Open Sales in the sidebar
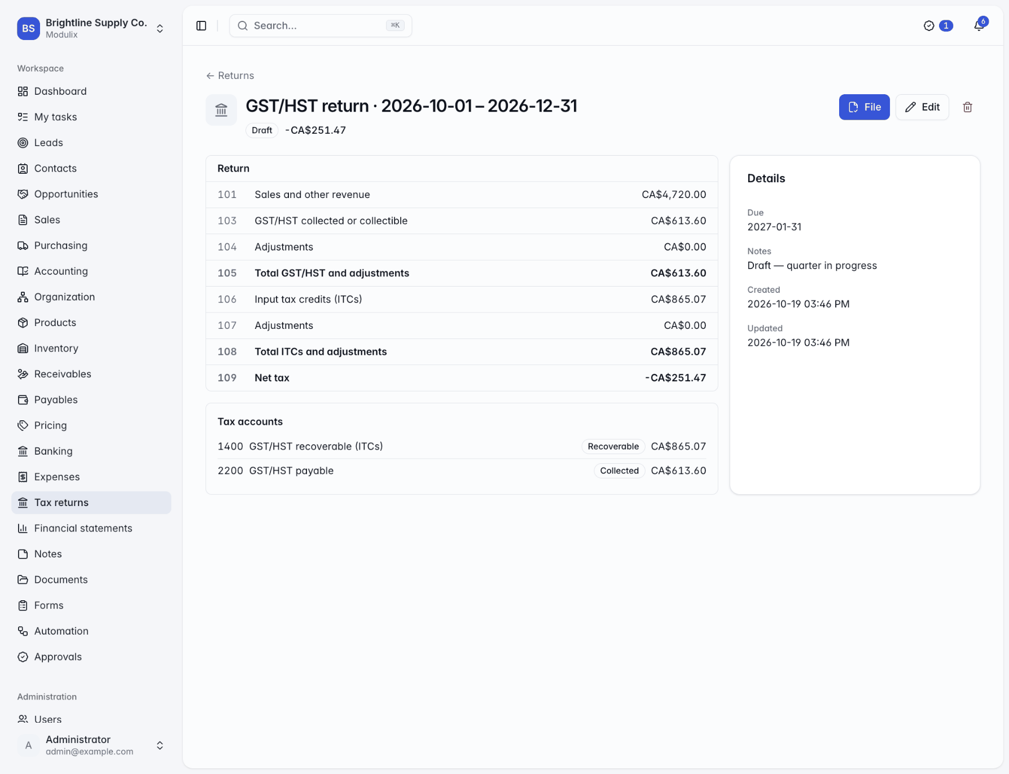The height and width of the screenshot is (774, 1009). tap(91, 220)
